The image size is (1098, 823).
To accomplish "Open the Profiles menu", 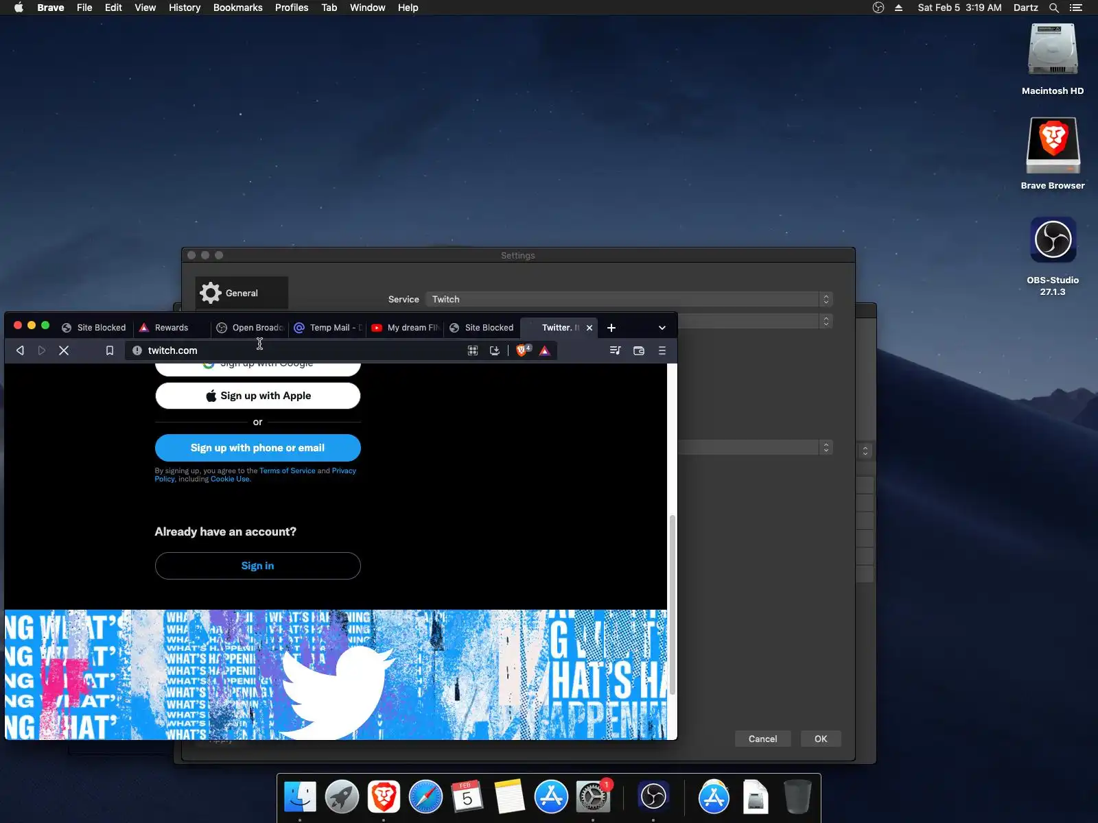I will pos(292,8).
